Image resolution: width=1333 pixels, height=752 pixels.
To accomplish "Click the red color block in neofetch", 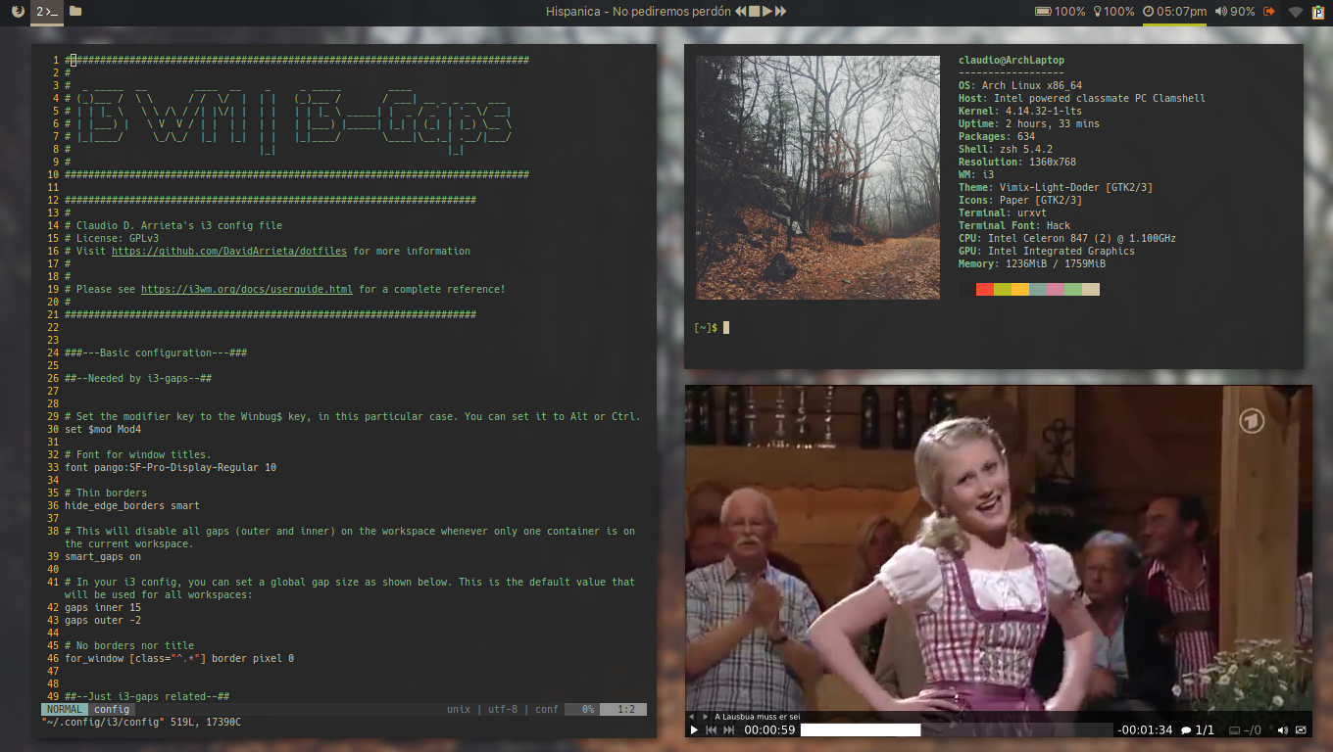I will tap(985, 290).
